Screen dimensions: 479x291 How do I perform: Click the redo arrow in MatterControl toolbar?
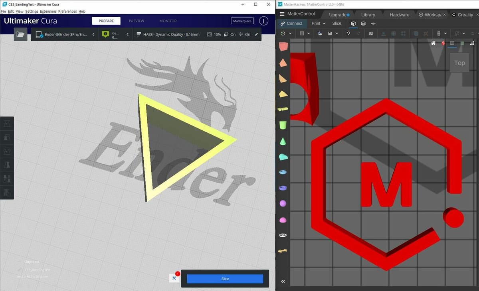tap(358, 34)
